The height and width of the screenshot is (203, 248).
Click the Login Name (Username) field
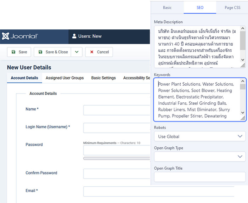coord(117,128)
